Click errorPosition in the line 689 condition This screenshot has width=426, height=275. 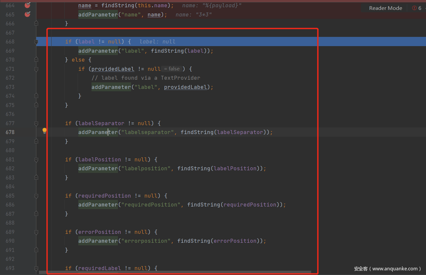click(100, 232)
